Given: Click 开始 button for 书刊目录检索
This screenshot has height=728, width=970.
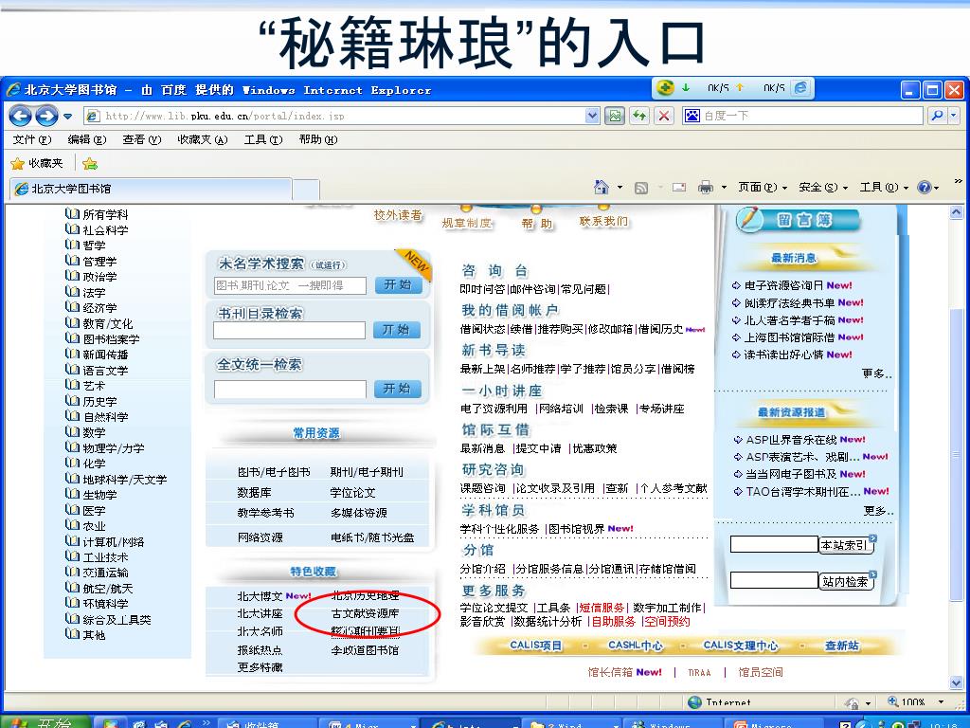Looking at the screenshot, I should (397, 330).
